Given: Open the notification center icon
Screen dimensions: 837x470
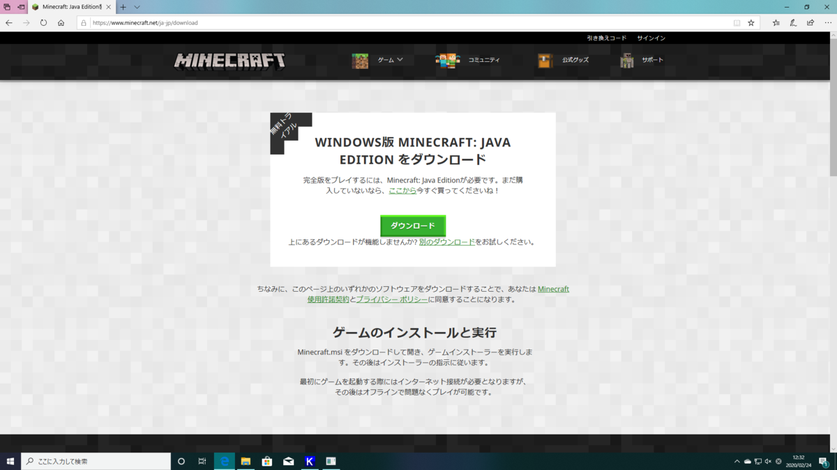Looking at the screenshot, I should pos(824,461).
